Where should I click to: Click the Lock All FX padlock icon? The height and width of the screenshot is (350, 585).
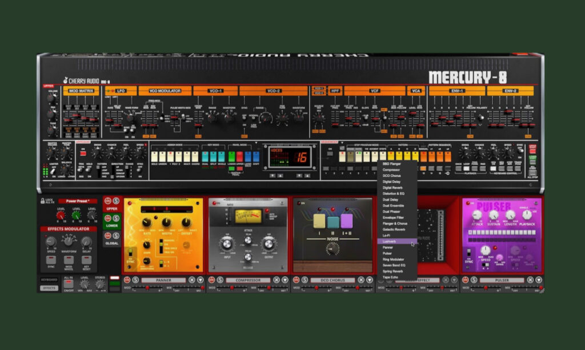42,200
